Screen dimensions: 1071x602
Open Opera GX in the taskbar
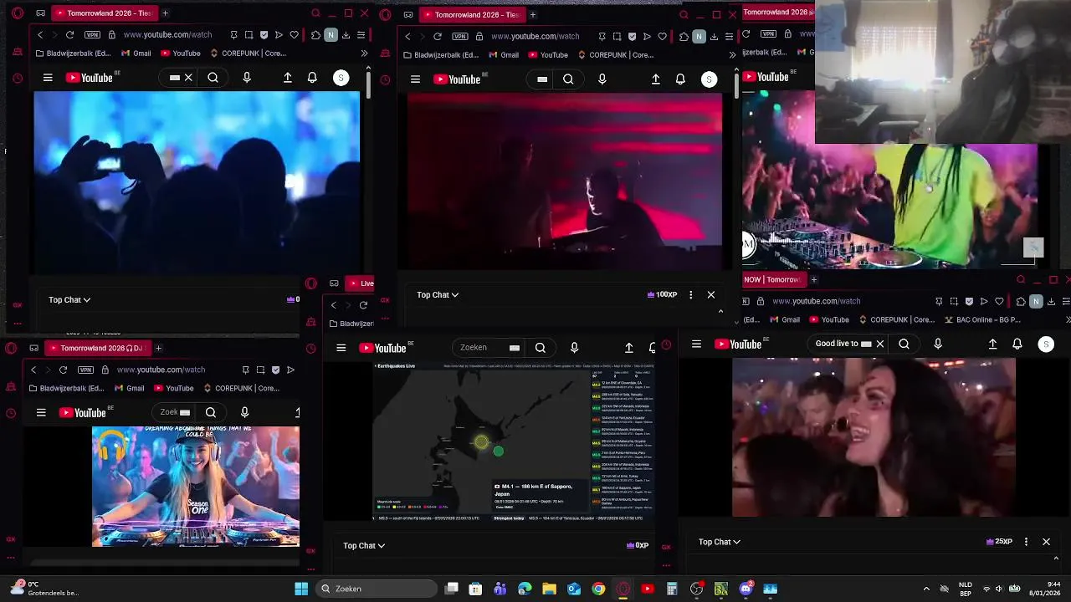(x=623, y=589)
